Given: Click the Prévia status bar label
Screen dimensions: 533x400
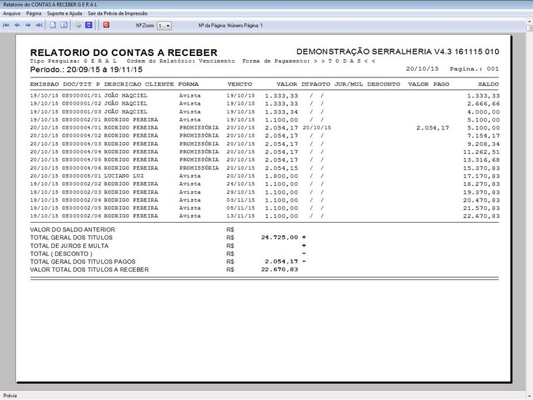Looking at the screenshot, I should [9, 395].
